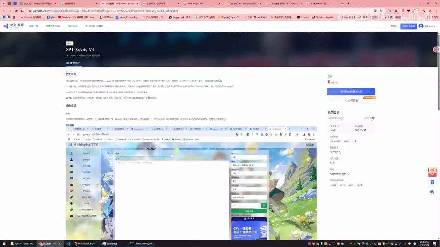The width and height of the screenshot is (440, 247).
Task: Click the browser extensions puzzle icon
Action: click(x=415, y=11)
